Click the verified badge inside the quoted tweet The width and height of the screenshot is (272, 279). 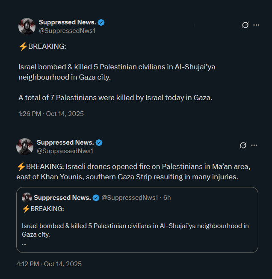pyautogui.click(x=96, y=198)
